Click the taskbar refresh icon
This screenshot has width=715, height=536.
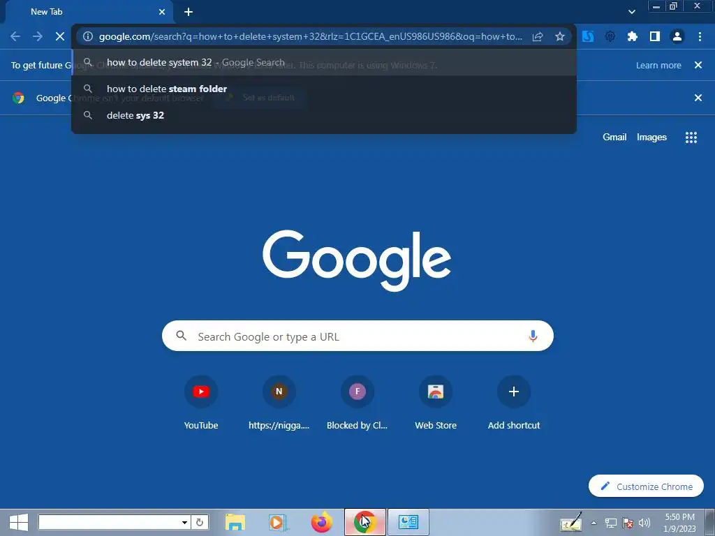[x=199, y=522]
